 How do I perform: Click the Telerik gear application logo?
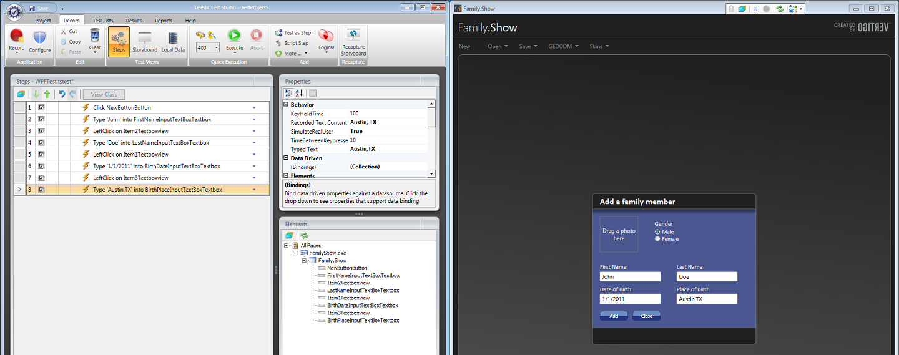(x=14, y=11)
